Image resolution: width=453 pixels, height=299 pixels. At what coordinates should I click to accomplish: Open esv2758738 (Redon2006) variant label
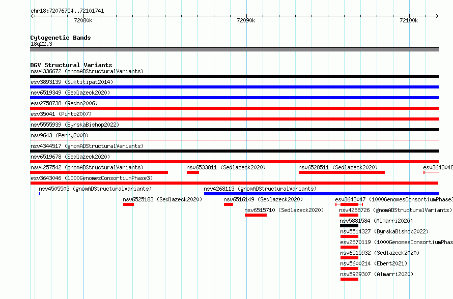click(64, 103)
